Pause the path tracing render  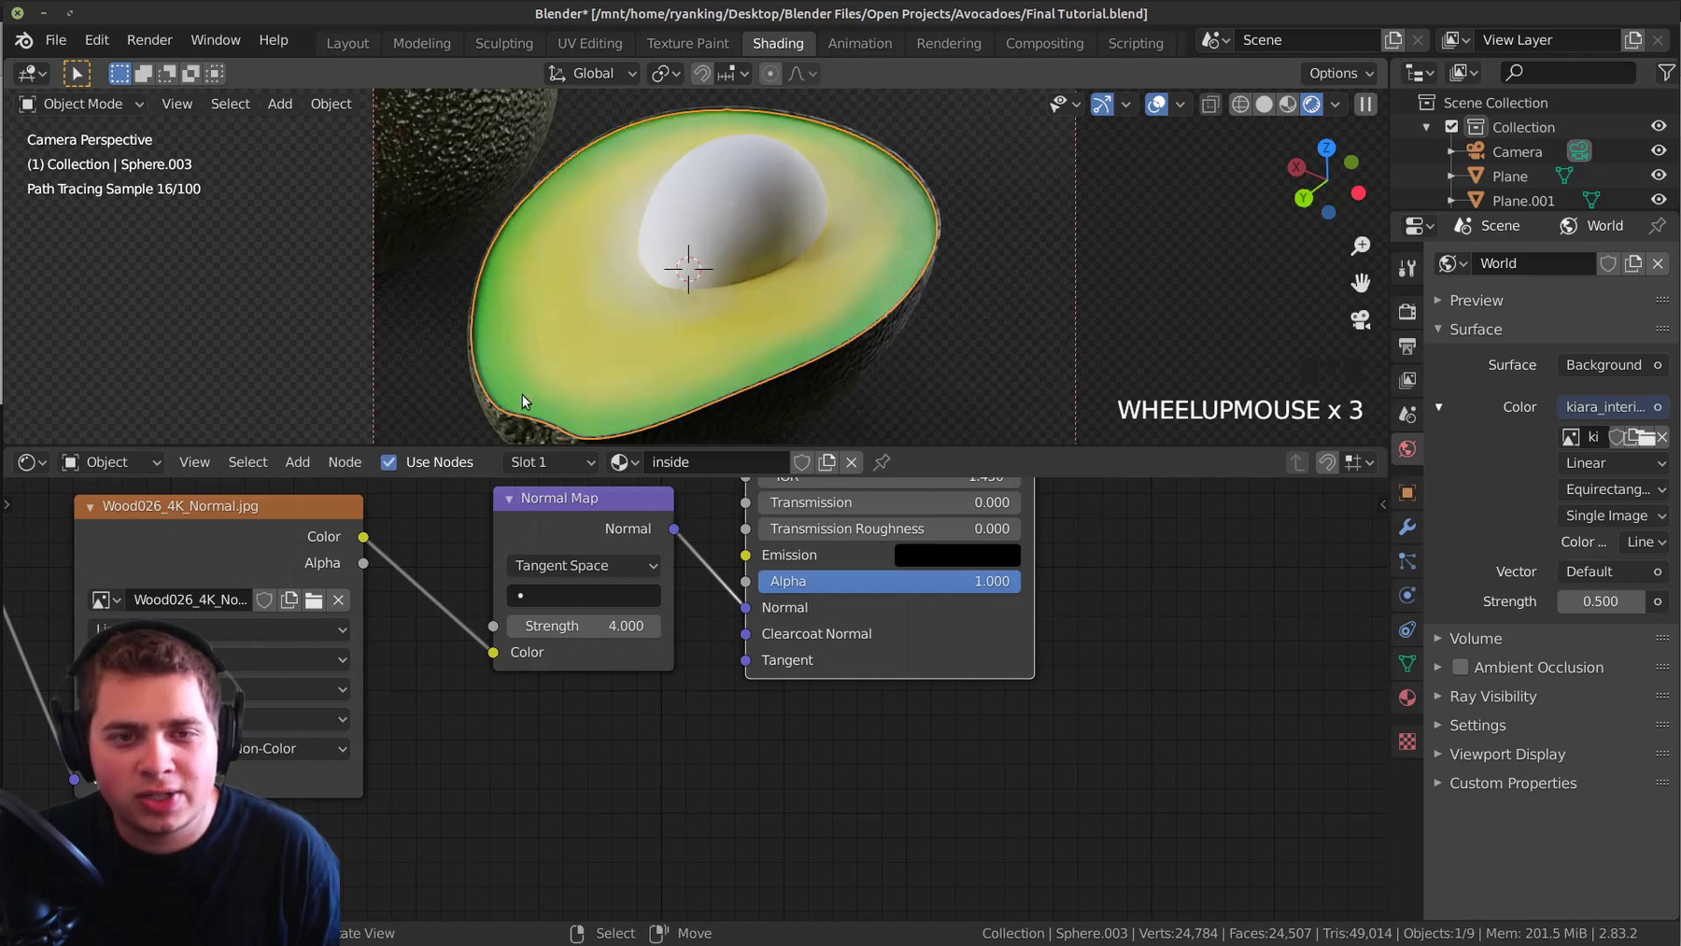pos(1366,104)
